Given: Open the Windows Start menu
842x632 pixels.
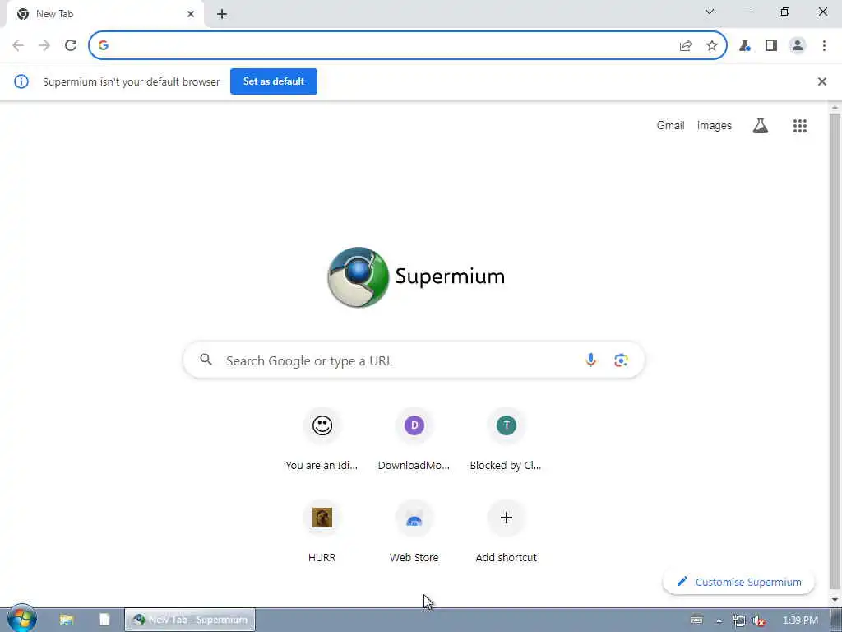Looking at the screenshot, I should click(21, 619).
